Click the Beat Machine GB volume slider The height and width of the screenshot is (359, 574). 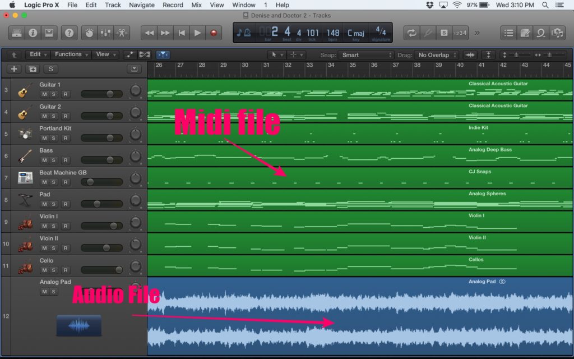point(102,182)
